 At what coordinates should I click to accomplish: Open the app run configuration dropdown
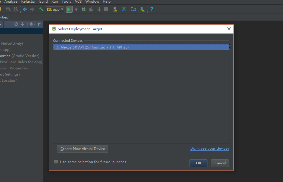click(x=55, y=9)
